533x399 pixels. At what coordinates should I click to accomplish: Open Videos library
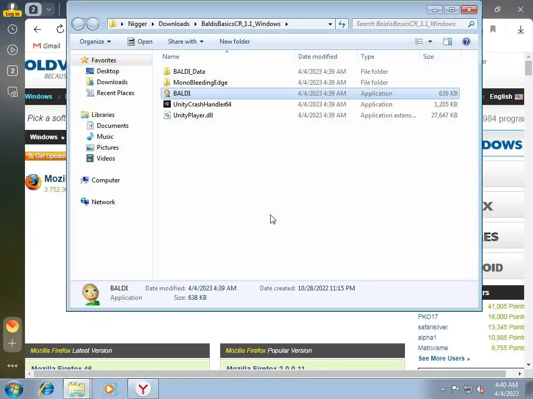point(106,158)
